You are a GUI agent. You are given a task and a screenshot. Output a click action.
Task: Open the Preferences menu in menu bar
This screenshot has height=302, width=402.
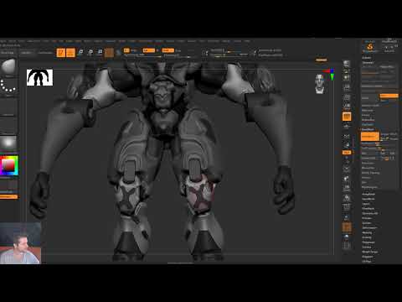tap(146, 41)
